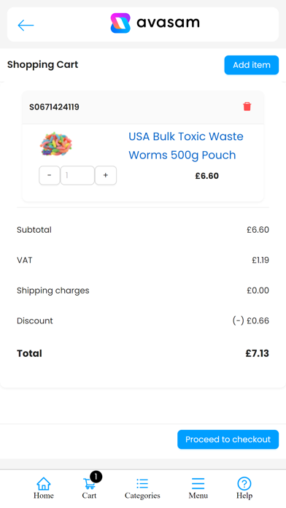Open the Help question mark icon
286x508 pixels.
coord(244,484)
